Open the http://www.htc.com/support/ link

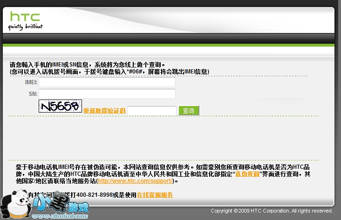click(x=135, y=181)
